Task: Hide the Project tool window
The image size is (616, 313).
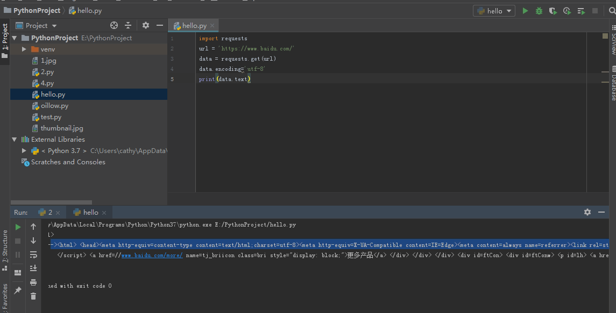Action: point(159,25)
